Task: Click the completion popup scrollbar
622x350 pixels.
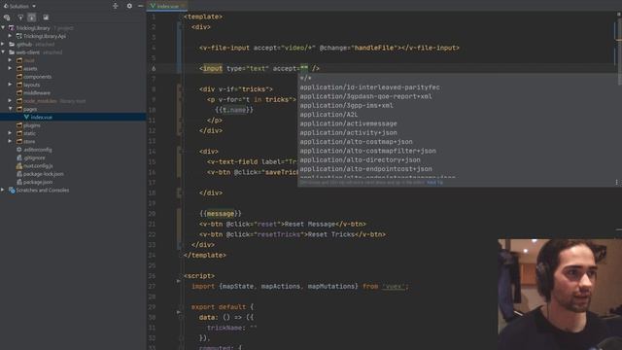Action: (620, 80)
